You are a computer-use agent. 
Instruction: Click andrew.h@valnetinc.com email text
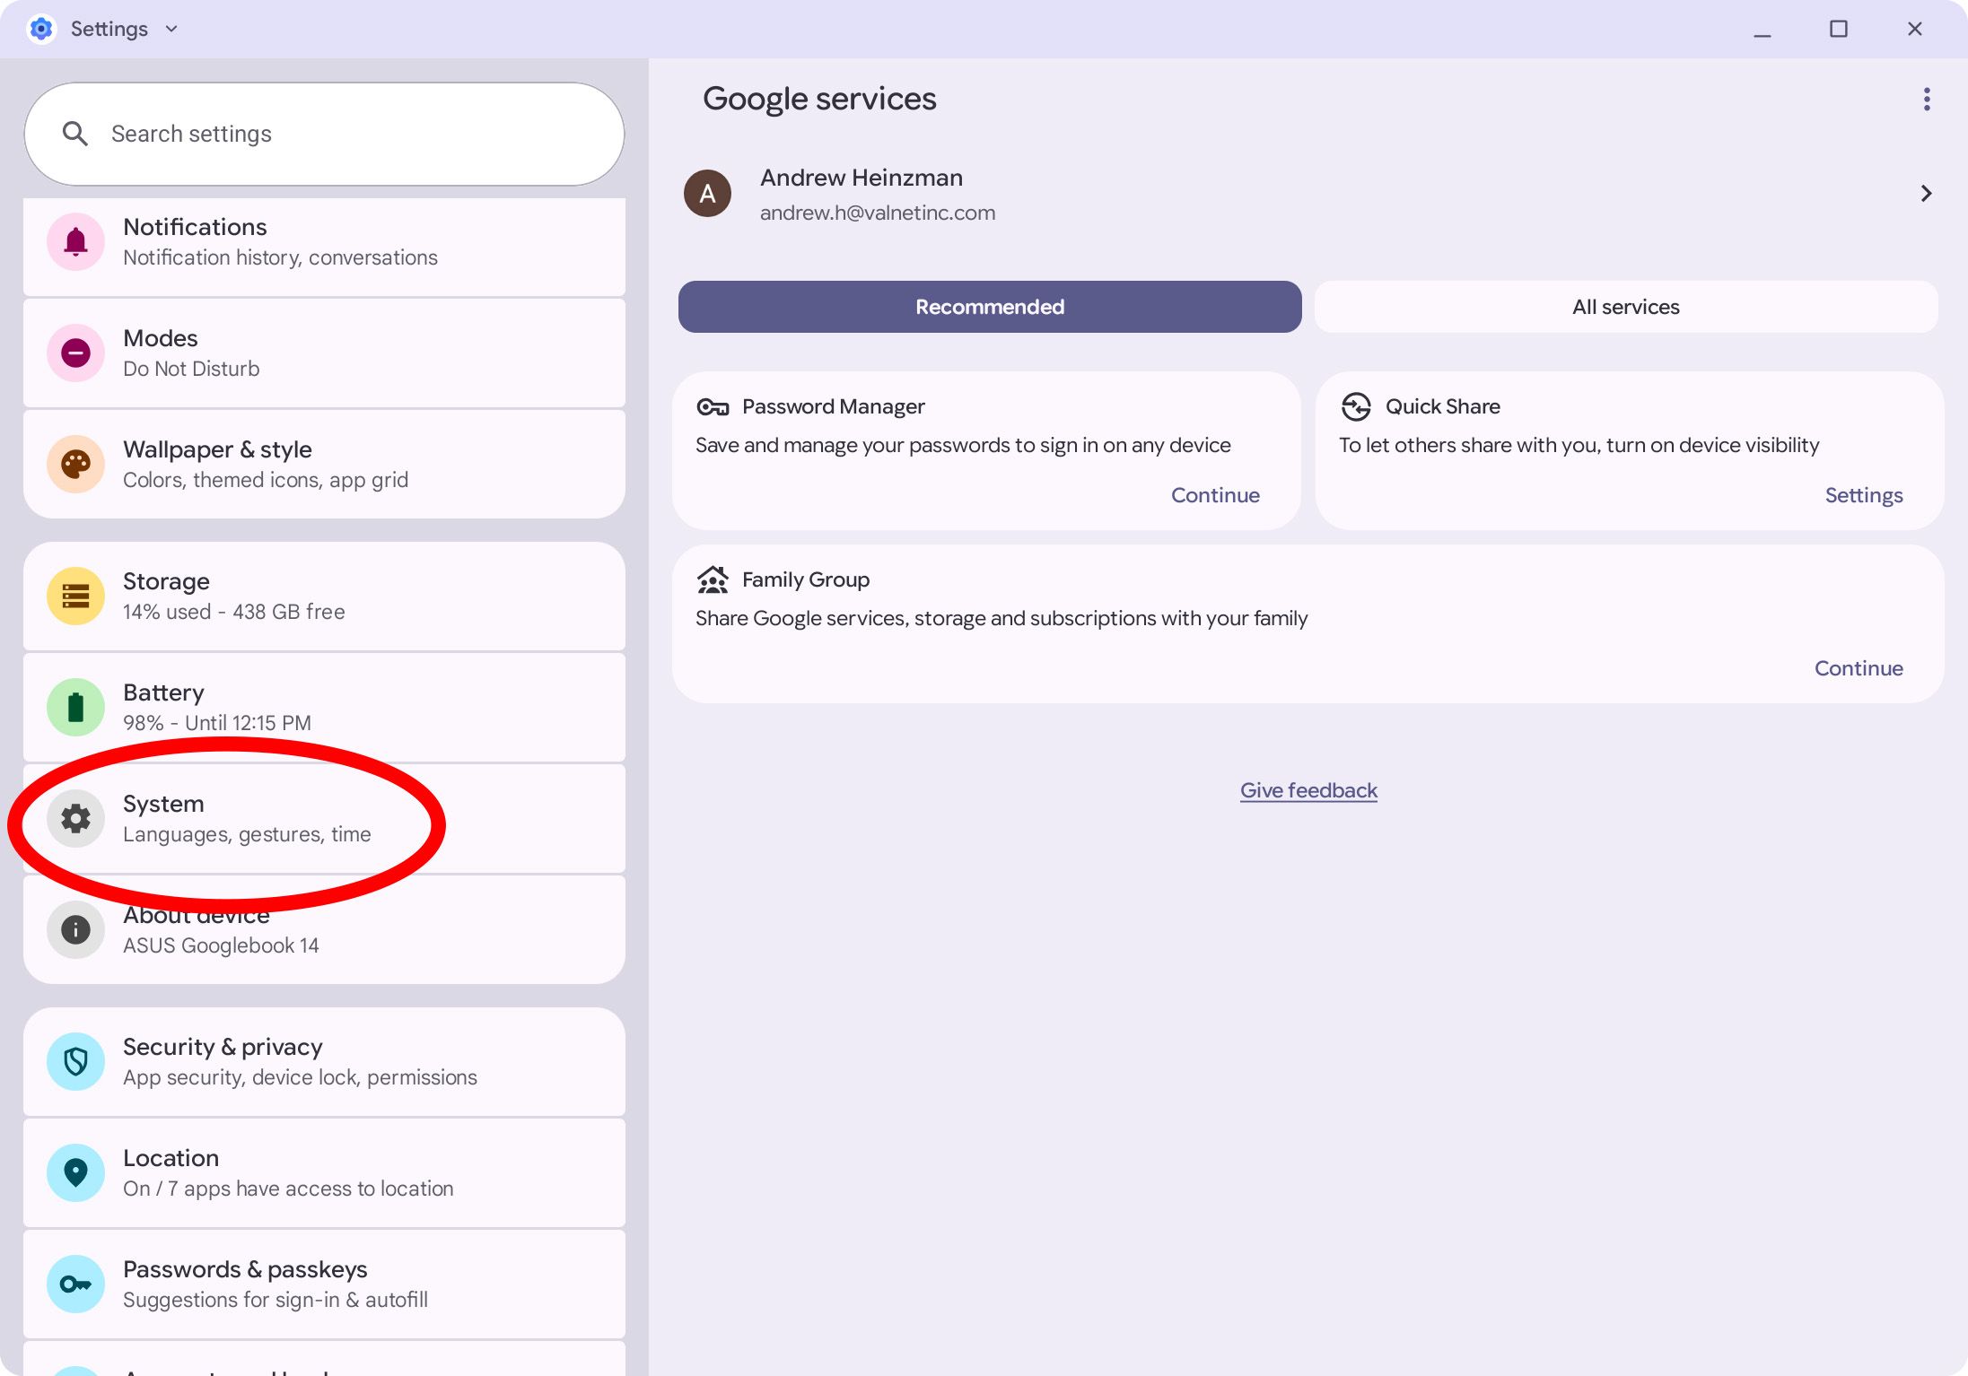[878, 213]
